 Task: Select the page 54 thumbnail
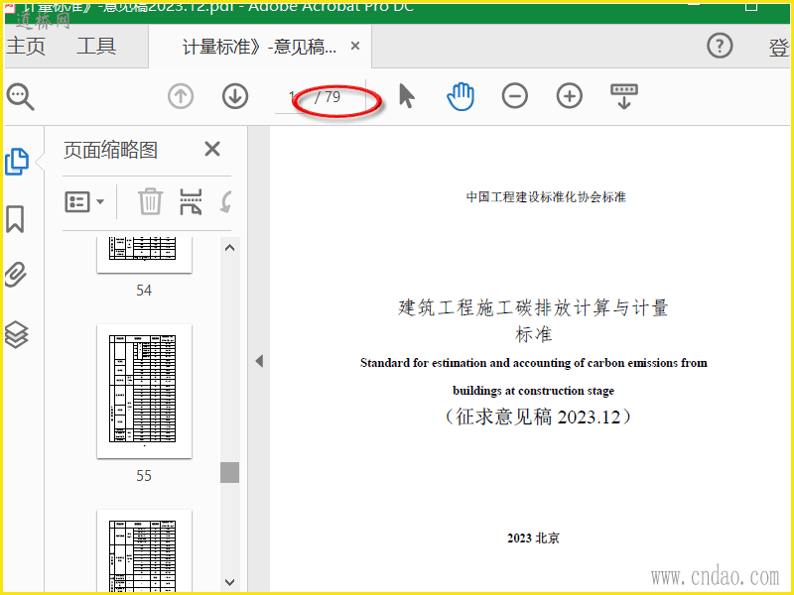pyautogui.click(x=144, y=255)
